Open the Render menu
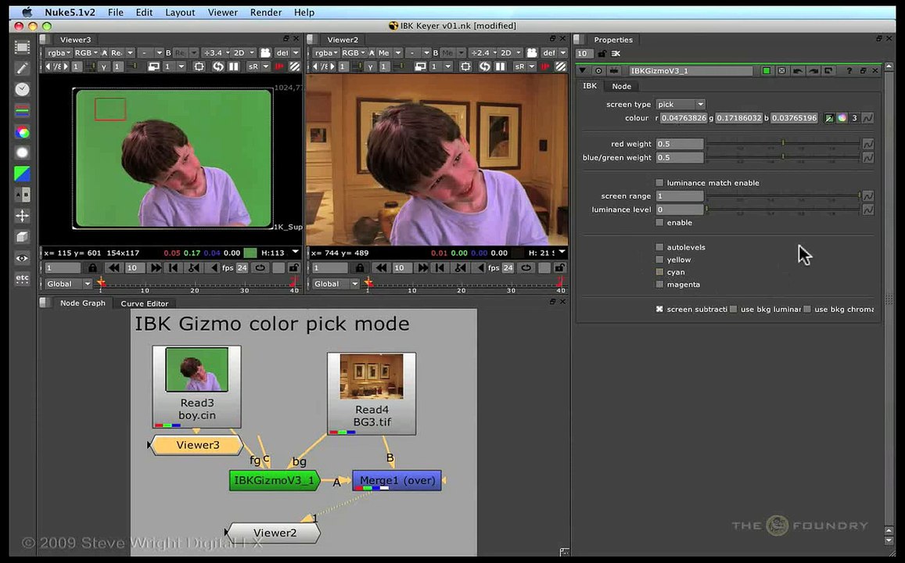The height and width of the screenshot is (563, 905). (265, 12)
